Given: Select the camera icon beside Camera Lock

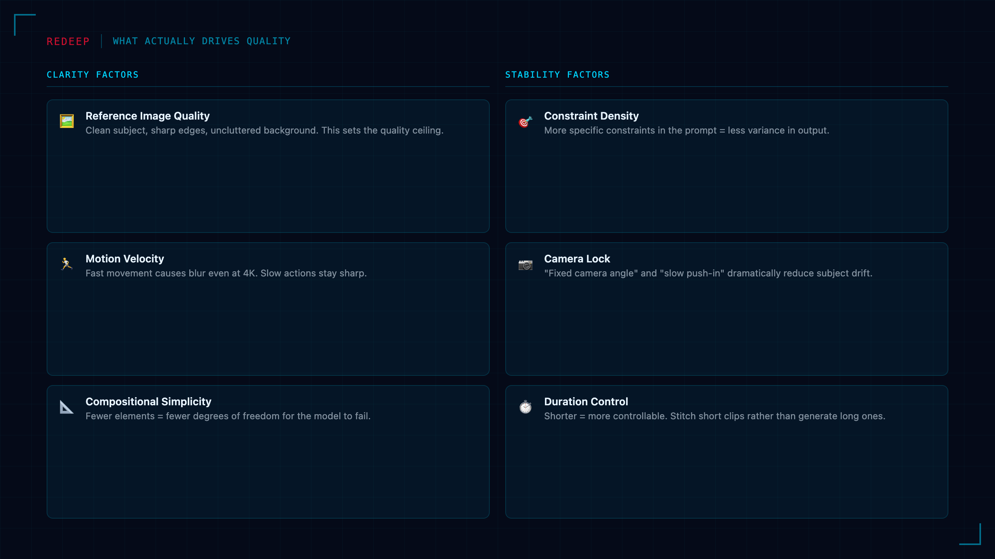Looking at the screenshot, I should (525, 265).
